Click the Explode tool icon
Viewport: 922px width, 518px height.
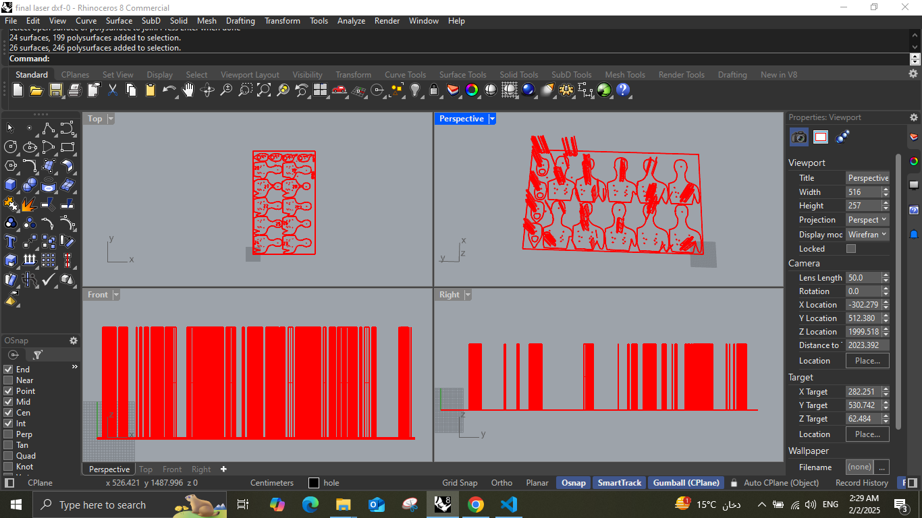point(29,203)
